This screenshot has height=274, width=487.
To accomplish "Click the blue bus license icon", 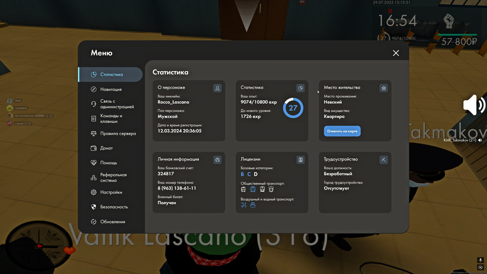I will pyautogui.click(x=253, y=189).
